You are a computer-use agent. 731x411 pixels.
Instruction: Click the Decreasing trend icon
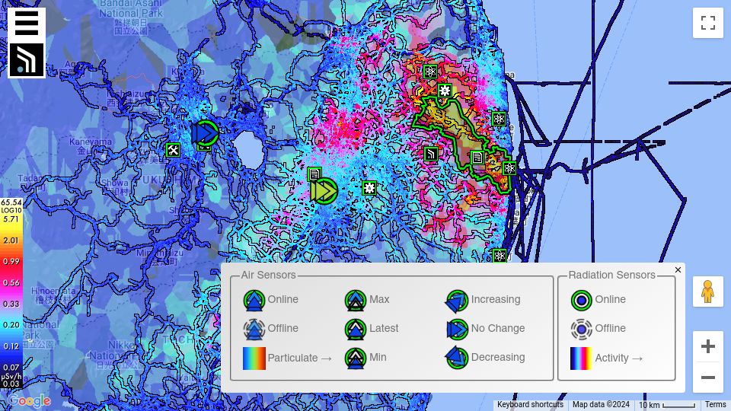[457, 358]
